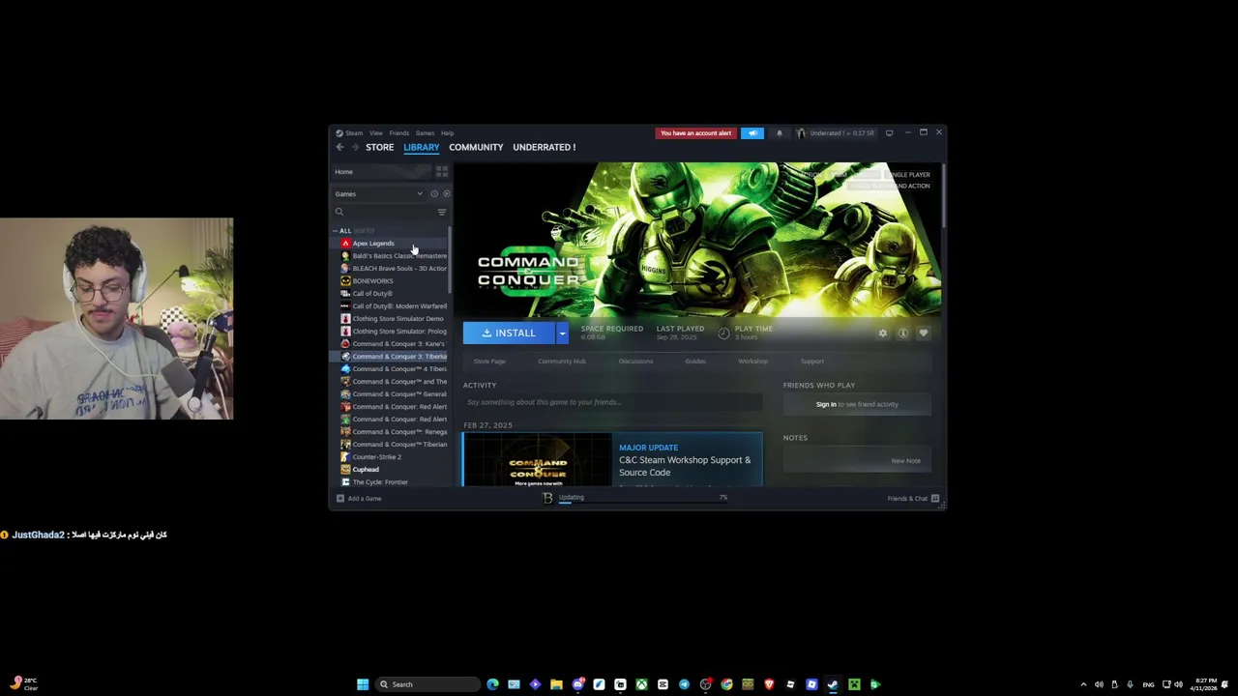Image resolution: width=1238 pixels, height=696 pixels.
Task: Switch to Big Picture mode monitor icon
Action: tap(889, 133)
